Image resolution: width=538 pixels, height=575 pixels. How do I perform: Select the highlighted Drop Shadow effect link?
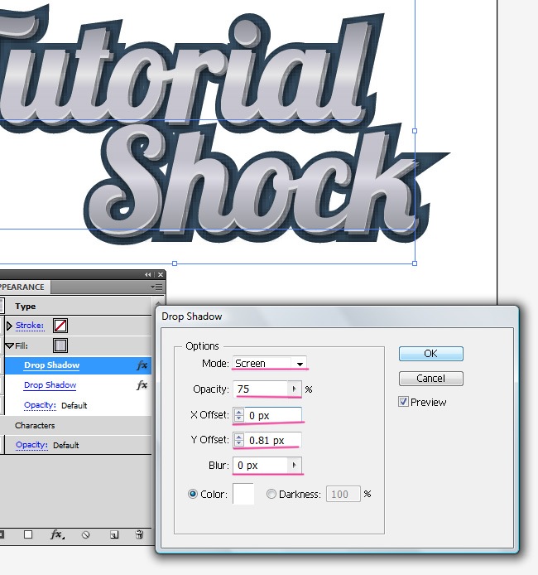point(51,365)
